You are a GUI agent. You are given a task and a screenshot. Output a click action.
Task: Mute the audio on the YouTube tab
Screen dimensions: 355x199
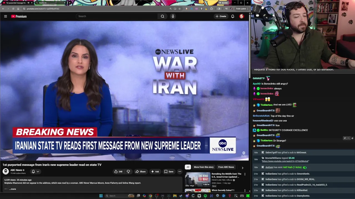tap(28, 3)
